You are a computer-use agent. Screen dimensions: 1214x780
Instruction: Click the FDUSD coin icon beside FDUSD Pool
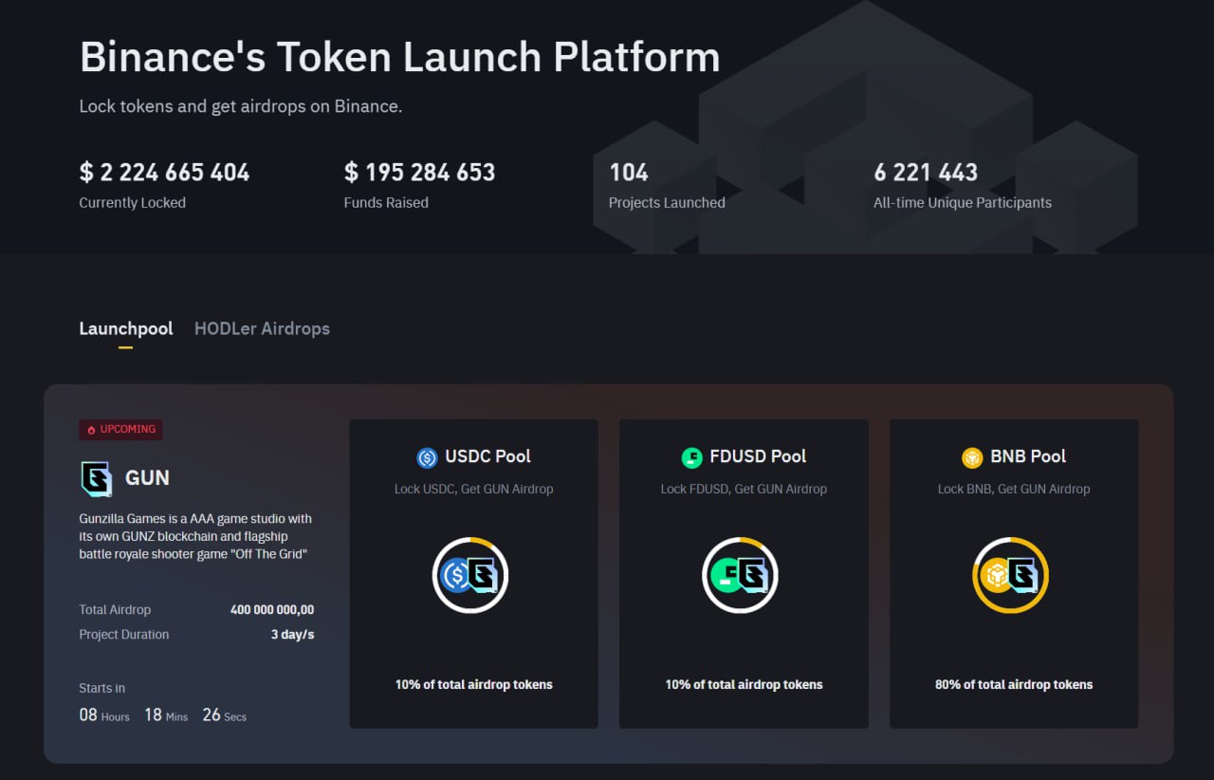(692, 457)
